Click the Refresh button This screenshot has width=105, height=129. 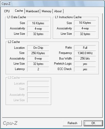point(72,123)
